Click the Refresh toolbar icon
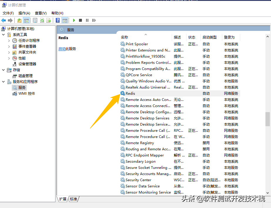 click(x=42, y=20)
